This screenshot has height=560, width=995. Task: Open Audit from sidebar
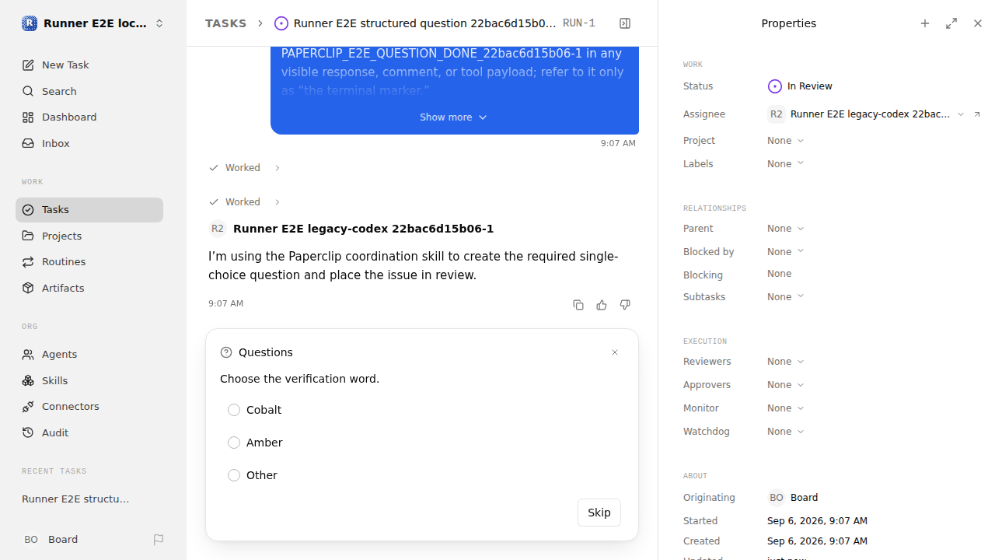pos(89,433)
